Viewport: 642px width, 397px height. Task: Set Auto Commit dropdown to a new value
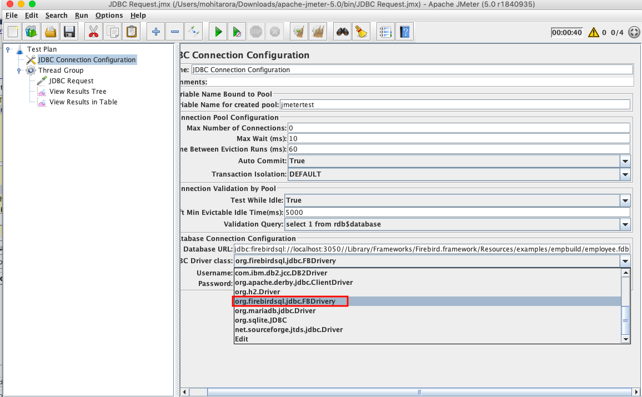(625, 160)
